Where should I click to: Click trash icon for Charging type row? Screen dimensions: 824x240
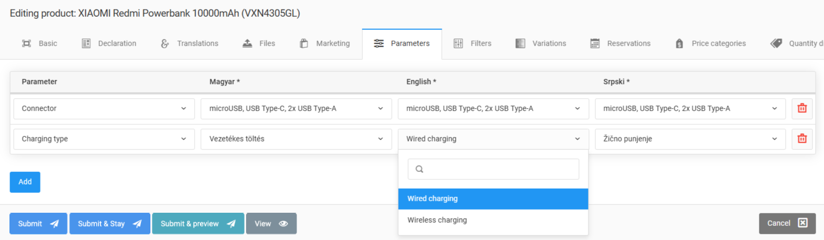pos(802,139)
